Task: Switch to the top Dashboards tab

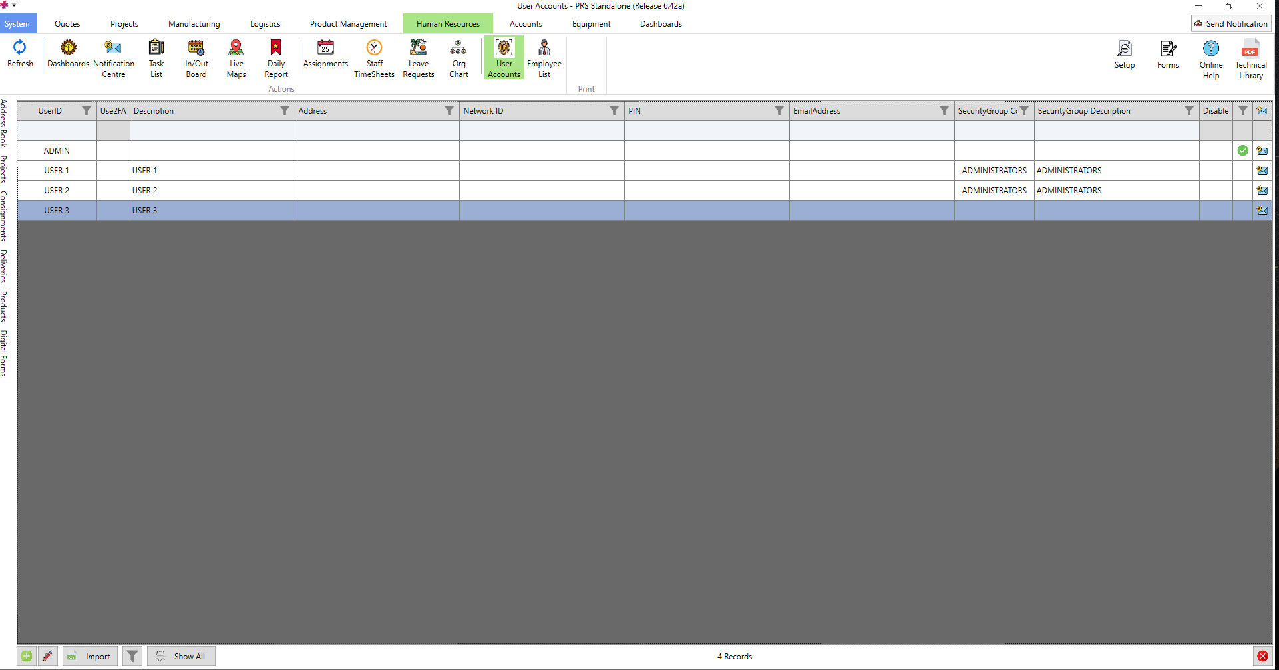Action: (661, 24)
